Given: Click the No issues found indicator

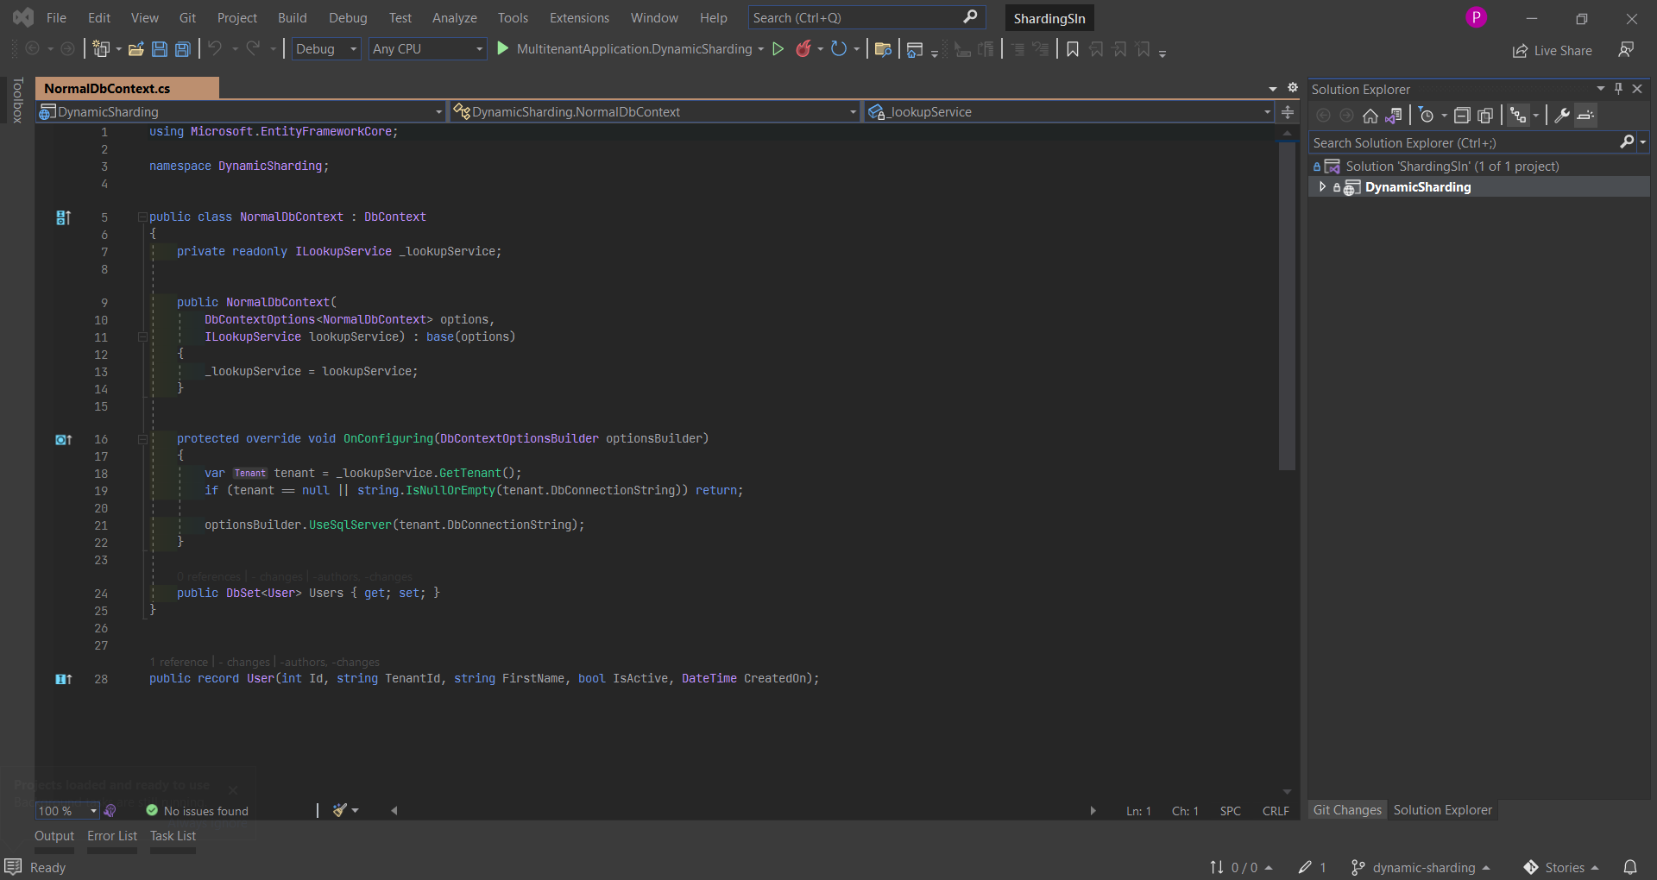Looking at the screenshot, I should point(198,811).
